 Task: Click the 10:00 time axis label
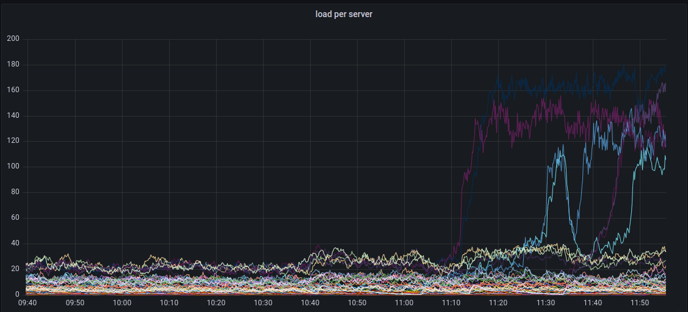pyautogui.click(x=122, y=303)
